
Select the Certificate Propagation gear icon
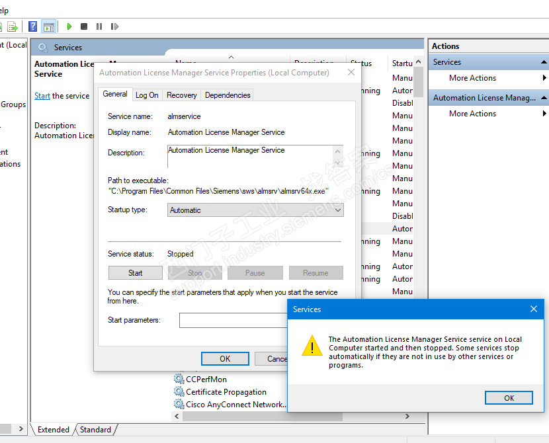179,391
